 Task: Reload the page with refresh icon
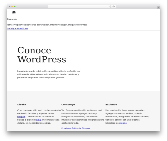109,7
